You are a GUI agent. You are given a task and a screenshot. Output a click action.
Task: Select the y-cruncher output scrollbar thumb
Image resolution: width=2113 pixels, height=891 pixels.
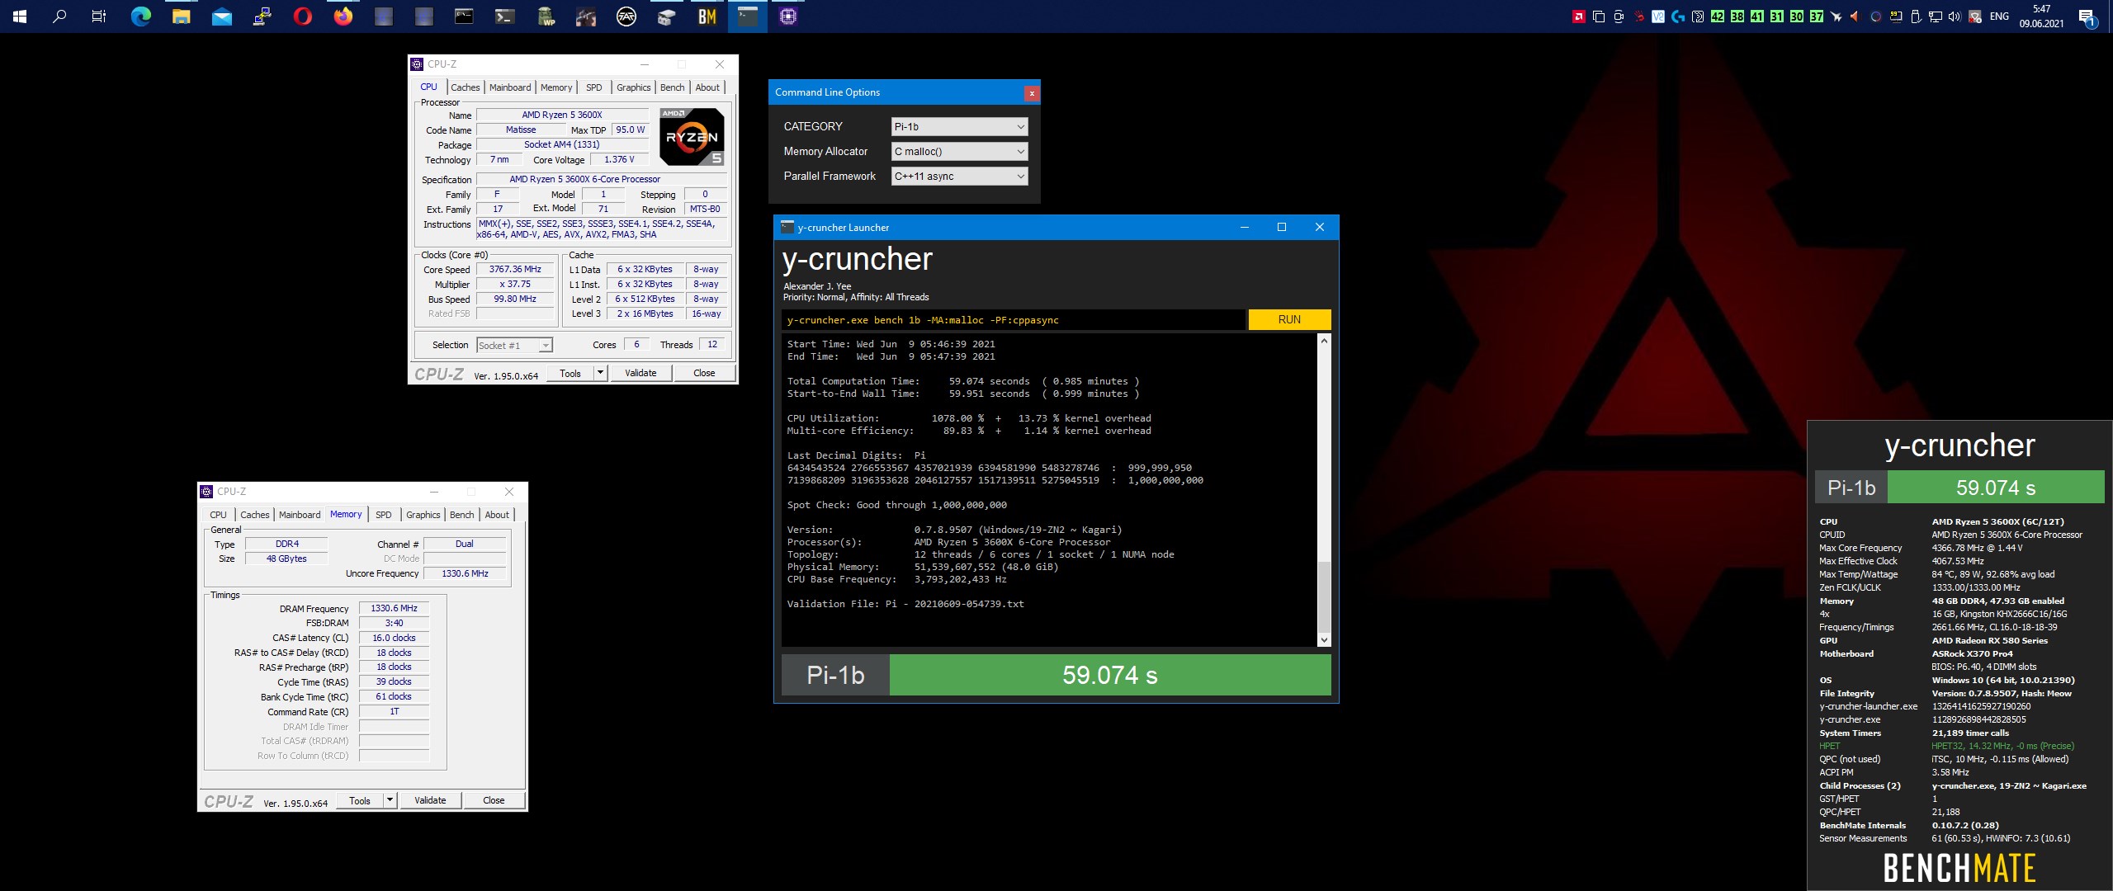point(1324,596)
